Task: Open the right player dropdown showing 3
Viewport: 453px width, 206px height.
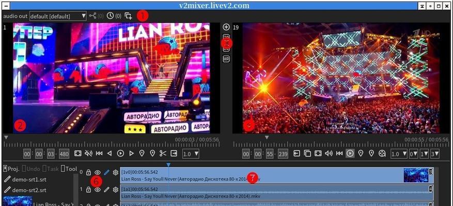Action: tap(435, 154)
